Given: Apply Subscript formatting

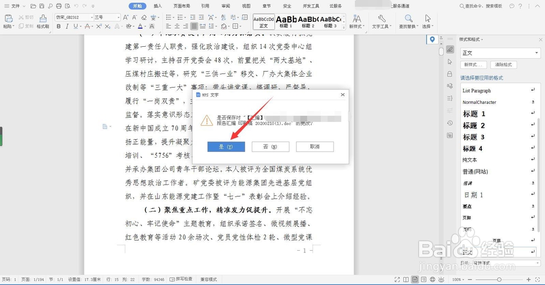Looking at the screenshot, I should 107,26.
